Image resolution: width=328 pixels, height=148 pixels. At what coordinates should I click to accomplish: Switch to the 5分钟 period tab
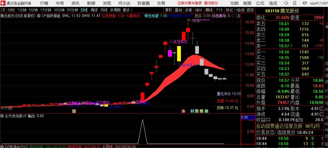33,10
